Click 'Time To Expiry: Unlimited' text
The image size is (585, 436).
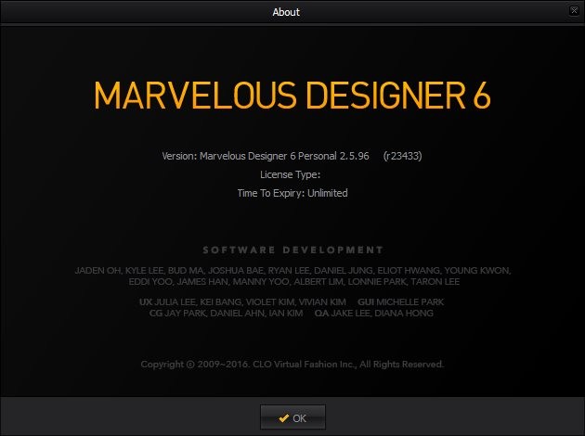click(x=292, y=193)
